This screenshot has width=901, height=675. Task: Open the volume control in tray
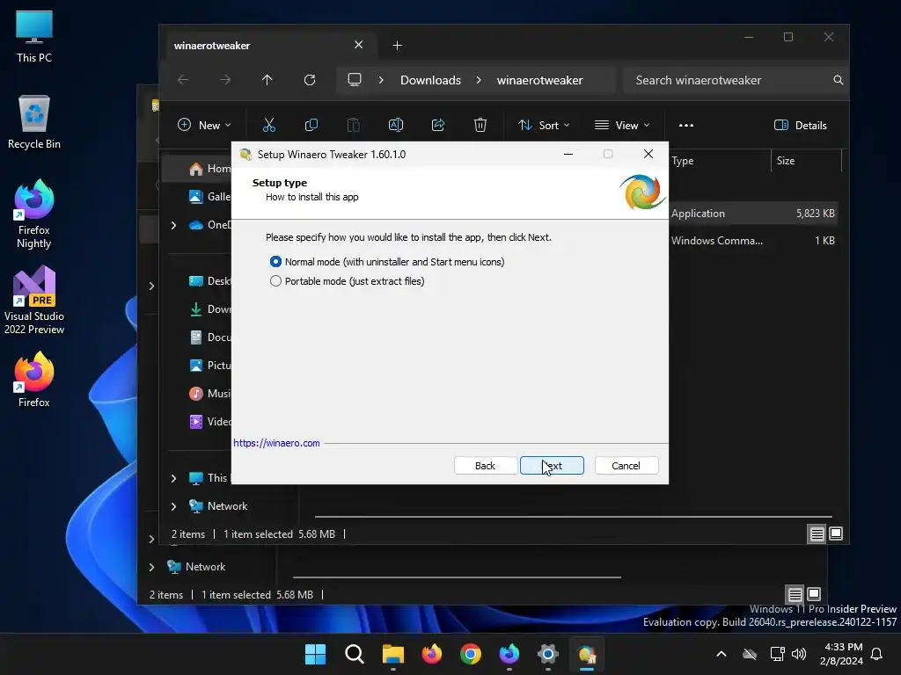click(x=799, y=654)
